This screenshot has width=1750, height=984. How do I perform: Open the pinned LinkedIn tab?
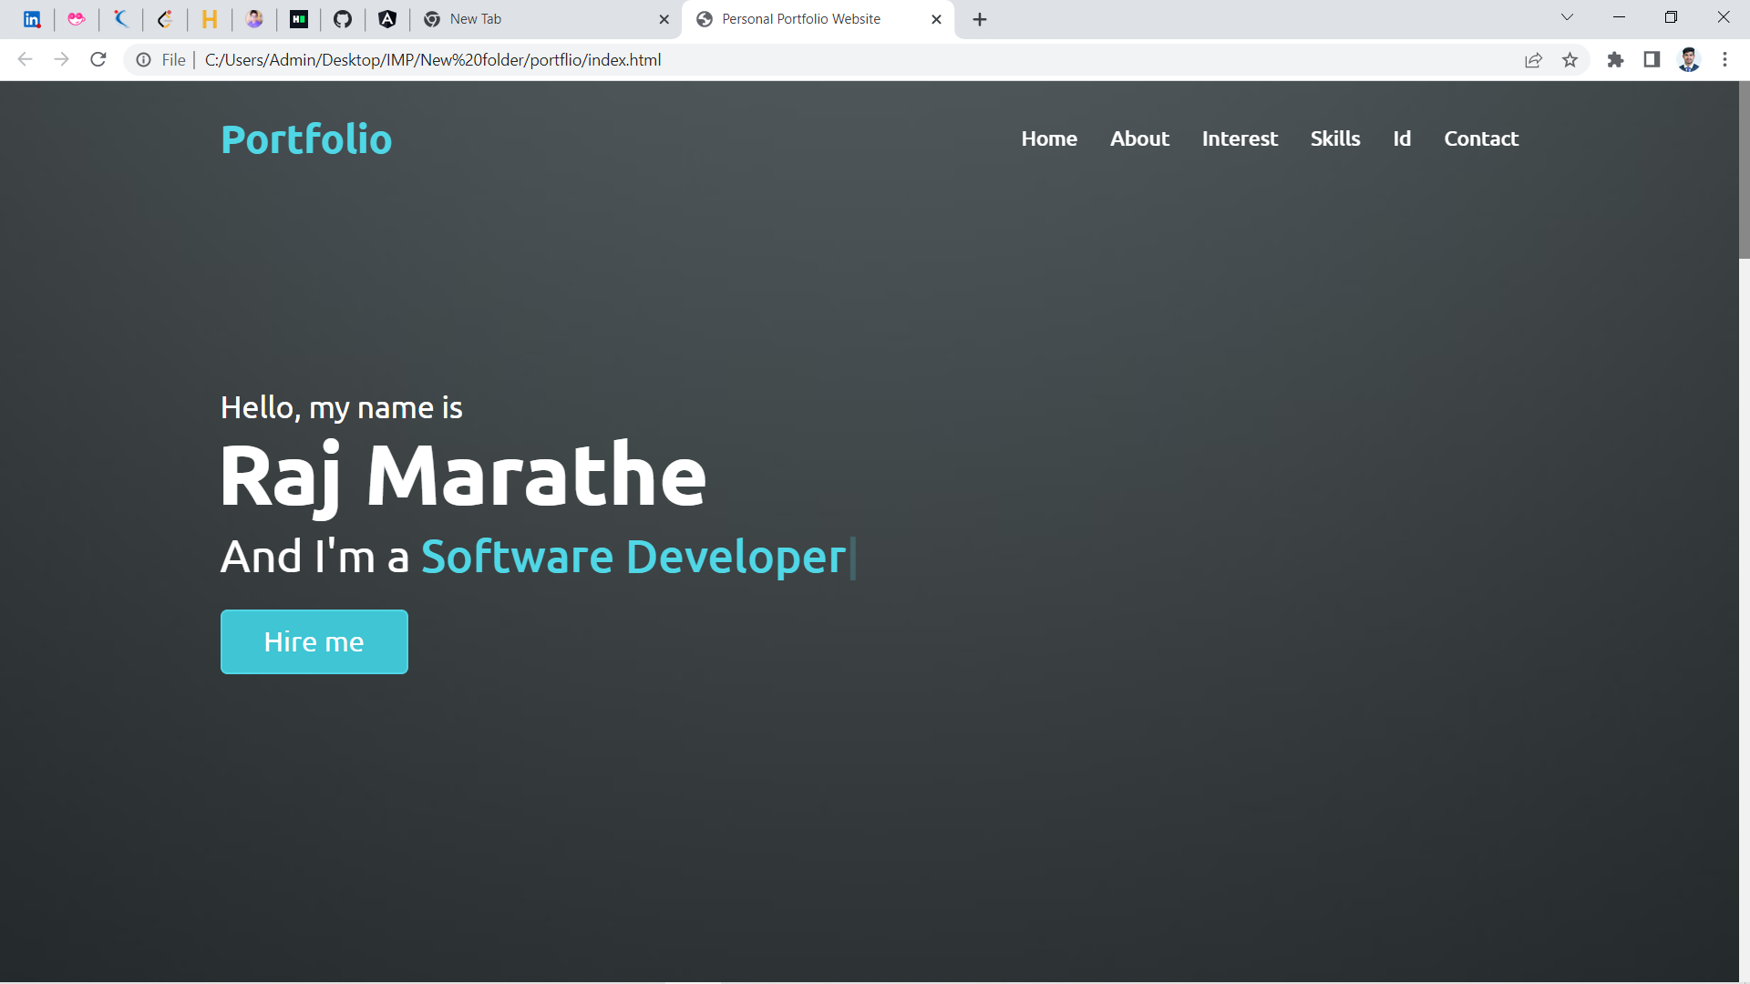(x=32, y=19)
